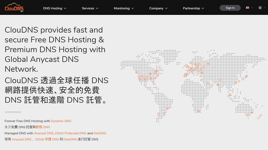Expand the Monitoring chevron arrow
Image resolution: width=268 pixels, height=150 pixels.
pos(133,8)
